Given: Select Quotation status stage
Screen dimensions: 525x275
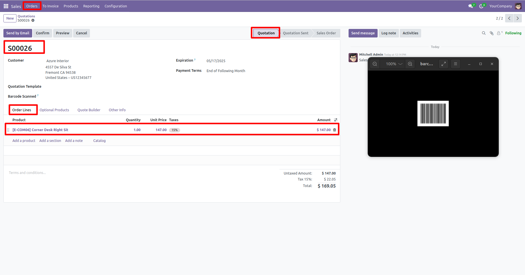Looking at the screenshot, I should click(266, 33).
